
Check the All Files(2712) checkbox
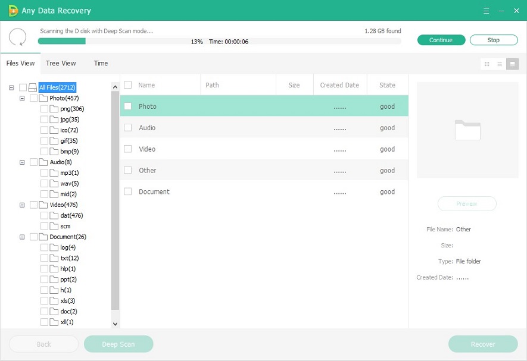tap(23, 87)
